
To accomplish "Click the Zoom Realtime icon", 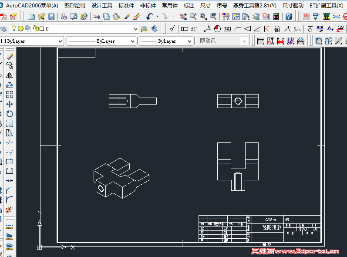I will [193, 17].
